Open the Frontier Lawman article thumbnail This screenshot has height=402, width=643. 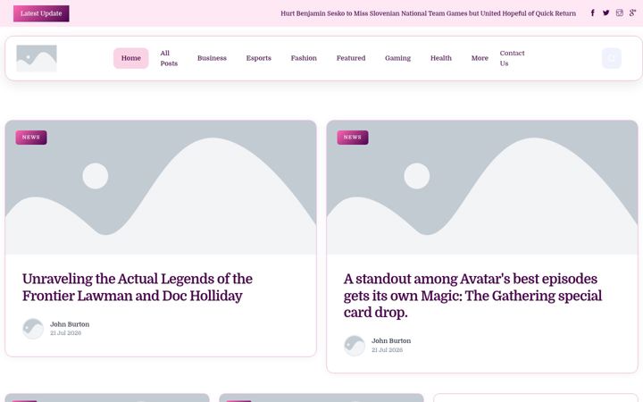point(161,187)
